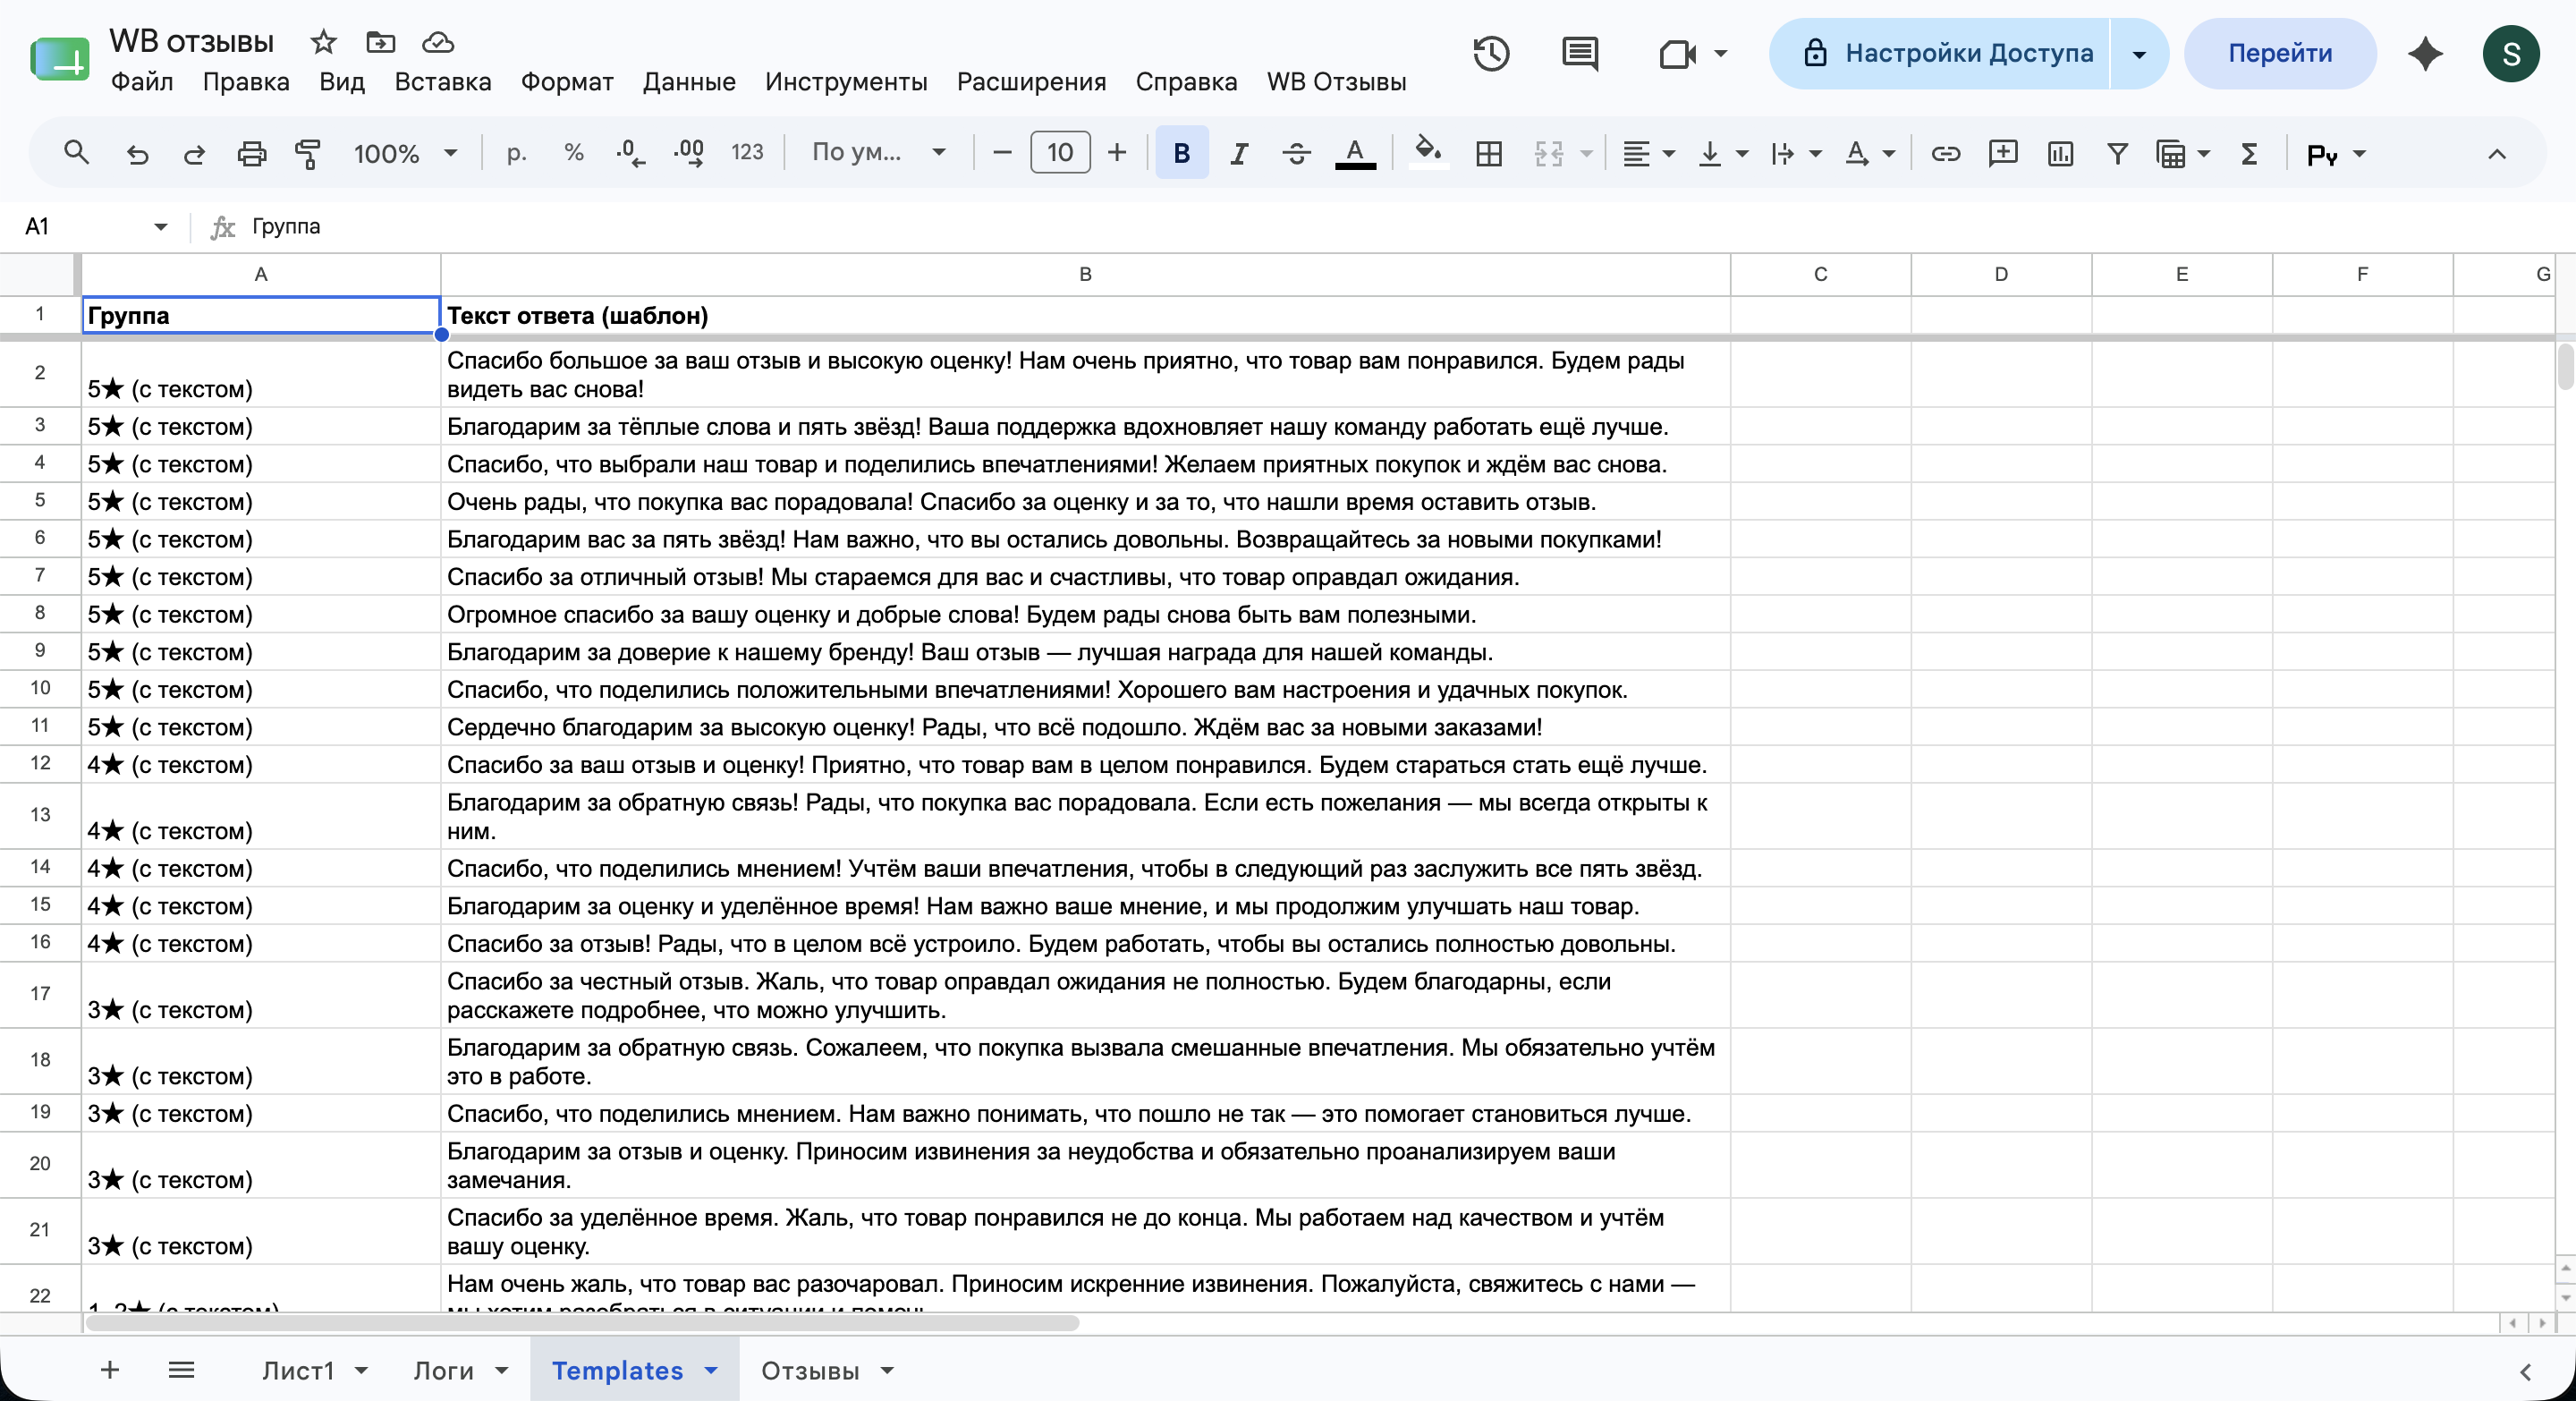Toggle italic formatting button
This screenshot has width=2576, height=1401.
tap(1239, 153)
